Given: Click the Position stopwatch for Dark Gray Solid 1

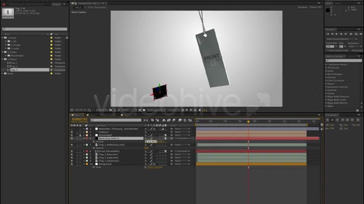Looking at the screenshot, I should coord(94,142).
